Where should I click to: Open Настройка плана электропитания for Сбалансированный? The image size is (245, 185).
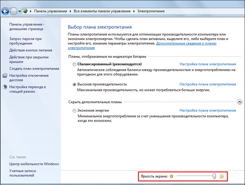tap(208, 64)
